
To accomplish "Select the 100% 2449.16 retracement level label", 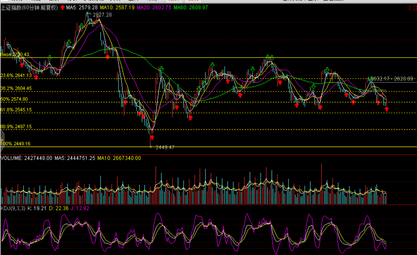I will click(15, 144).
